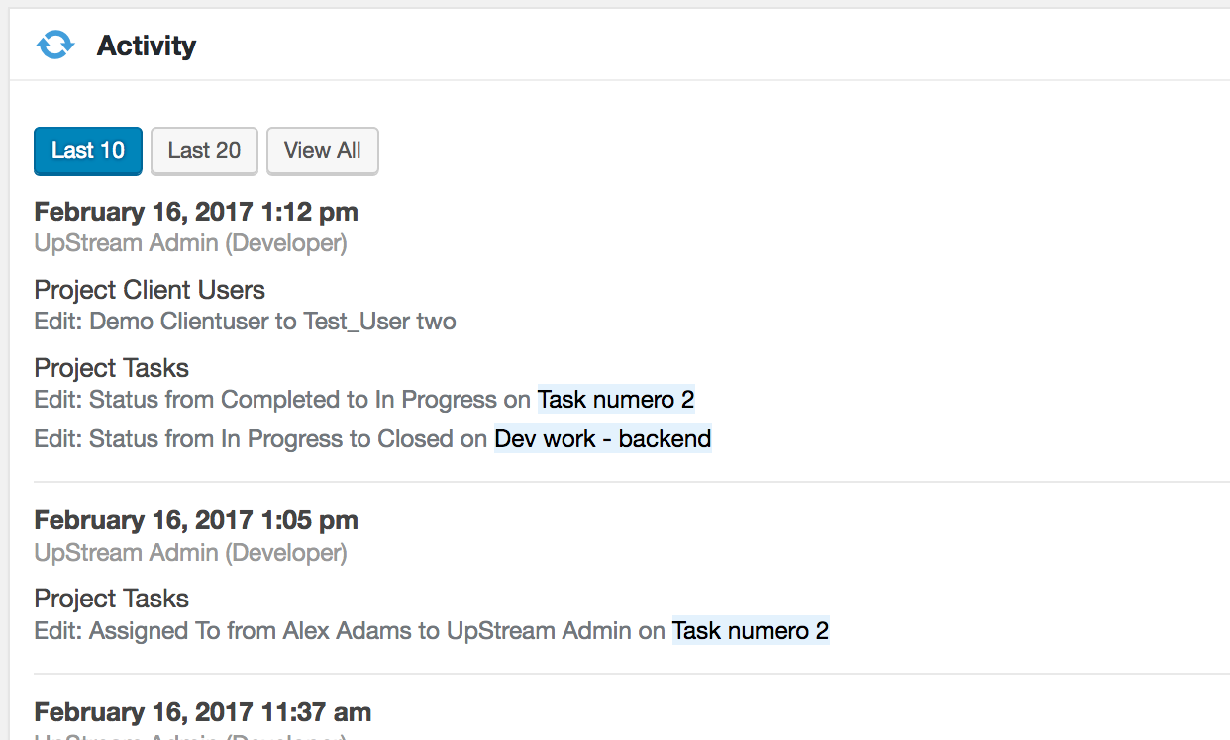Show the Last 10 activity entries
Image resolution: width=1230 pixels, height=740 pixels.
pos(88,150)
